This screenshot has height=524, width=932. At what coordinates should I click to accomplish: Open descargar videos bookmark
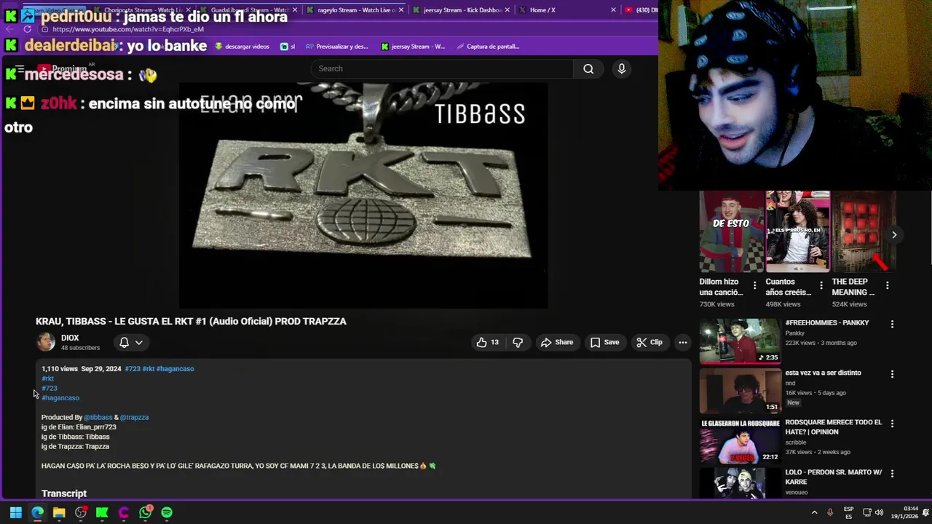242,47
